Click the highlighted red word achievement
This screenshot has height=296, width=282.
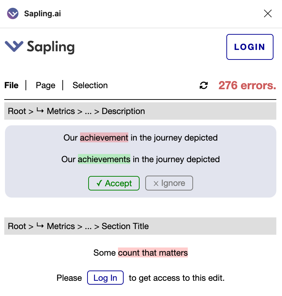point(104,137)
